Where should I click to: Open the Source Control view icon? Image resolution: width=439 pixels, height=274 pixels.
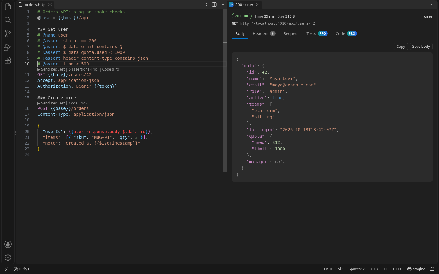tap(8, 33)
